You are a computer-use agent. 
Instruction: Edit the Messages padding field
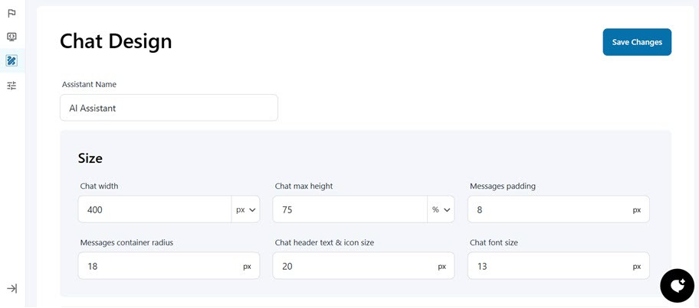pyautogui.click(x=548, y=209)
